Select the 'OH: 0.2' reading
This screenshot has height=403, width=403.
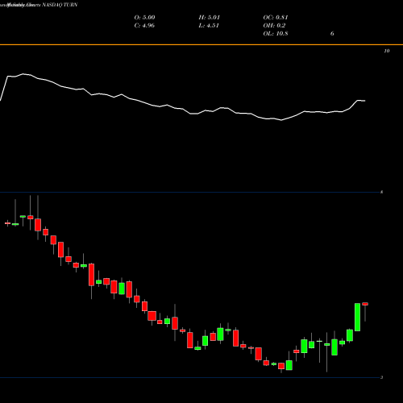pos(274,26)
